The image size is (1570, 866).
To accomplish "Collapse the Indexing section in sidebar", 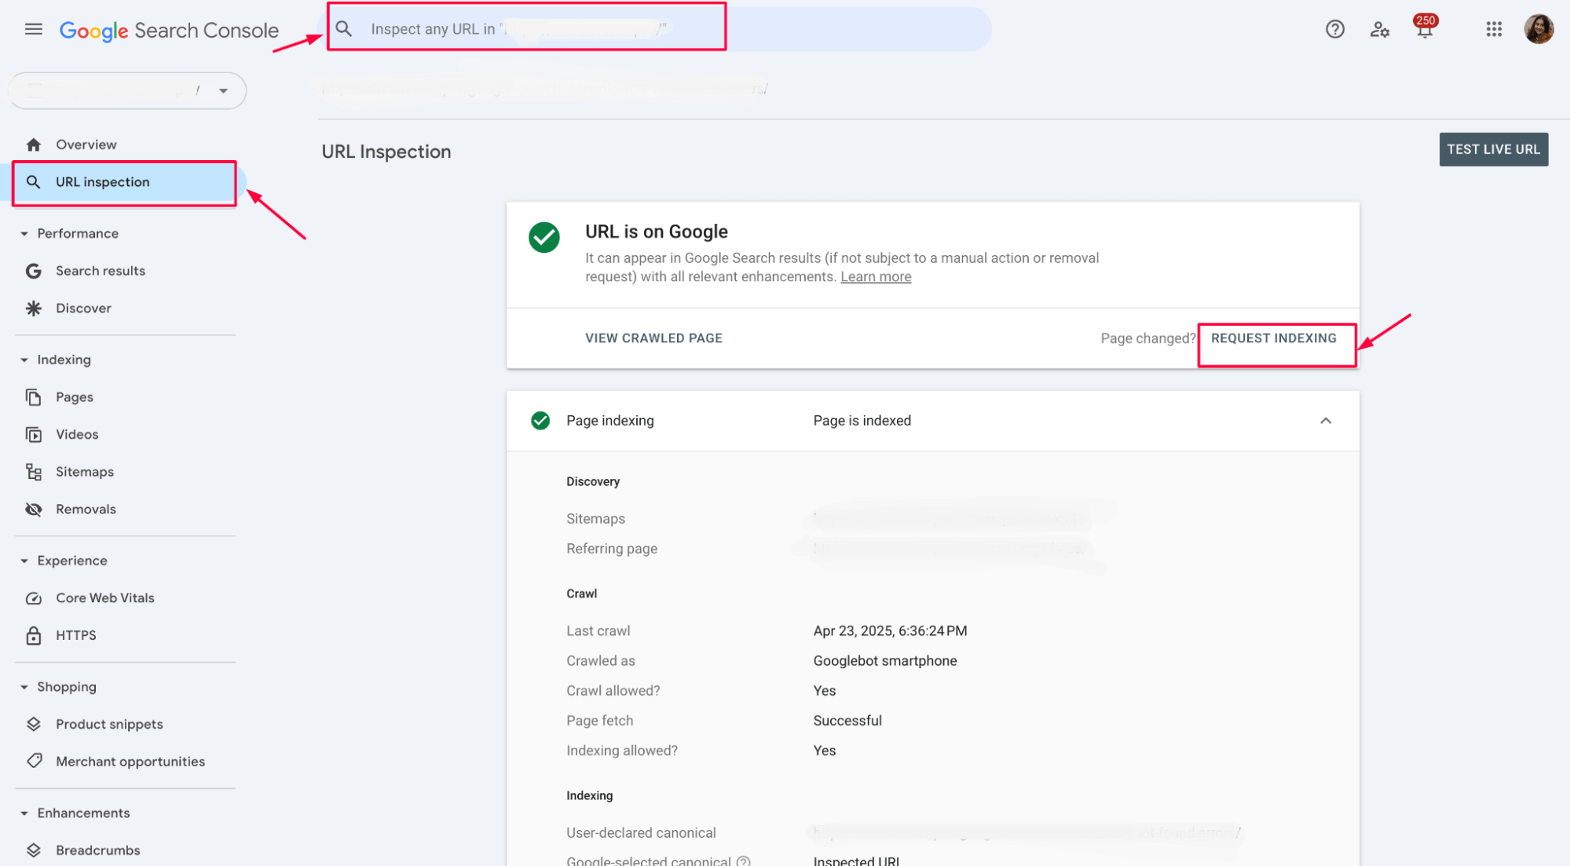I will click(24, 360).
